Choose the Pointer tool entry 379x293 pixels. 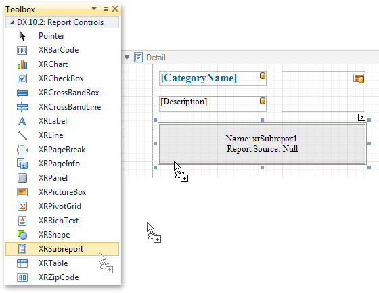tap(62, 36)
